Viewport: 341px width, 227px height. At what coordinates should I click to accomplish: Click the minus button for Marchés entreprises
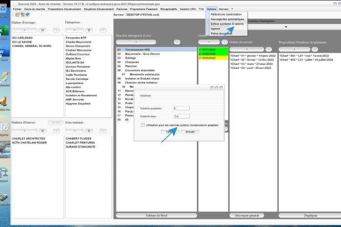[x=177, y=42]
